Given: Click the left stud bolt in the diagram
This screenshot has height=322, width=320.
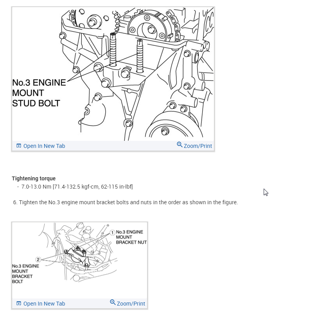Looking at the screenshot, I should 113,49.
